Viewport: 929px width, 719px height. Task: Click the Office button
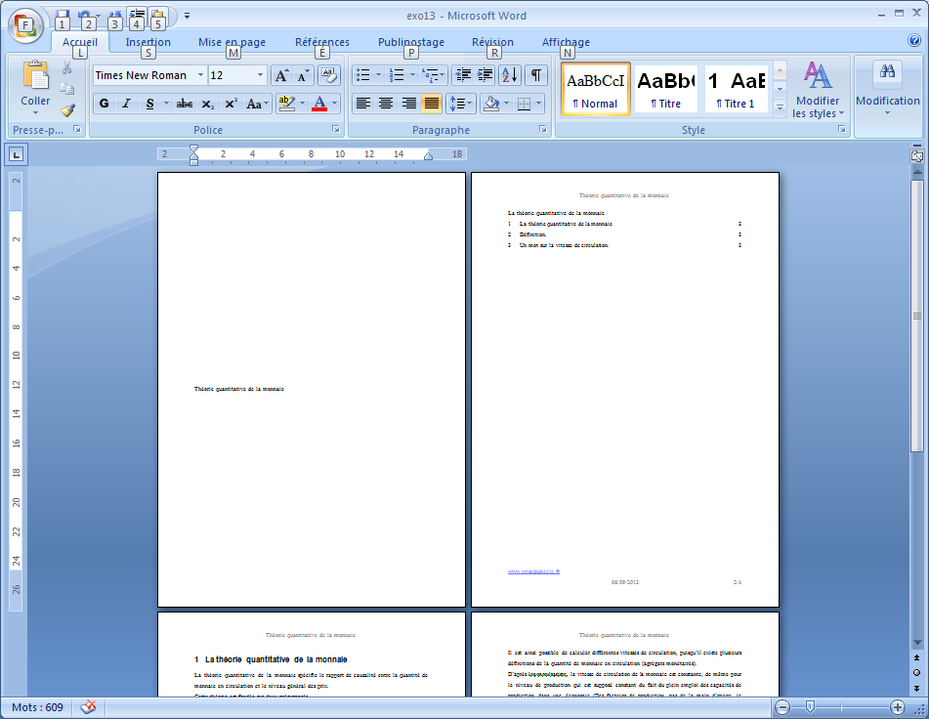24,24
